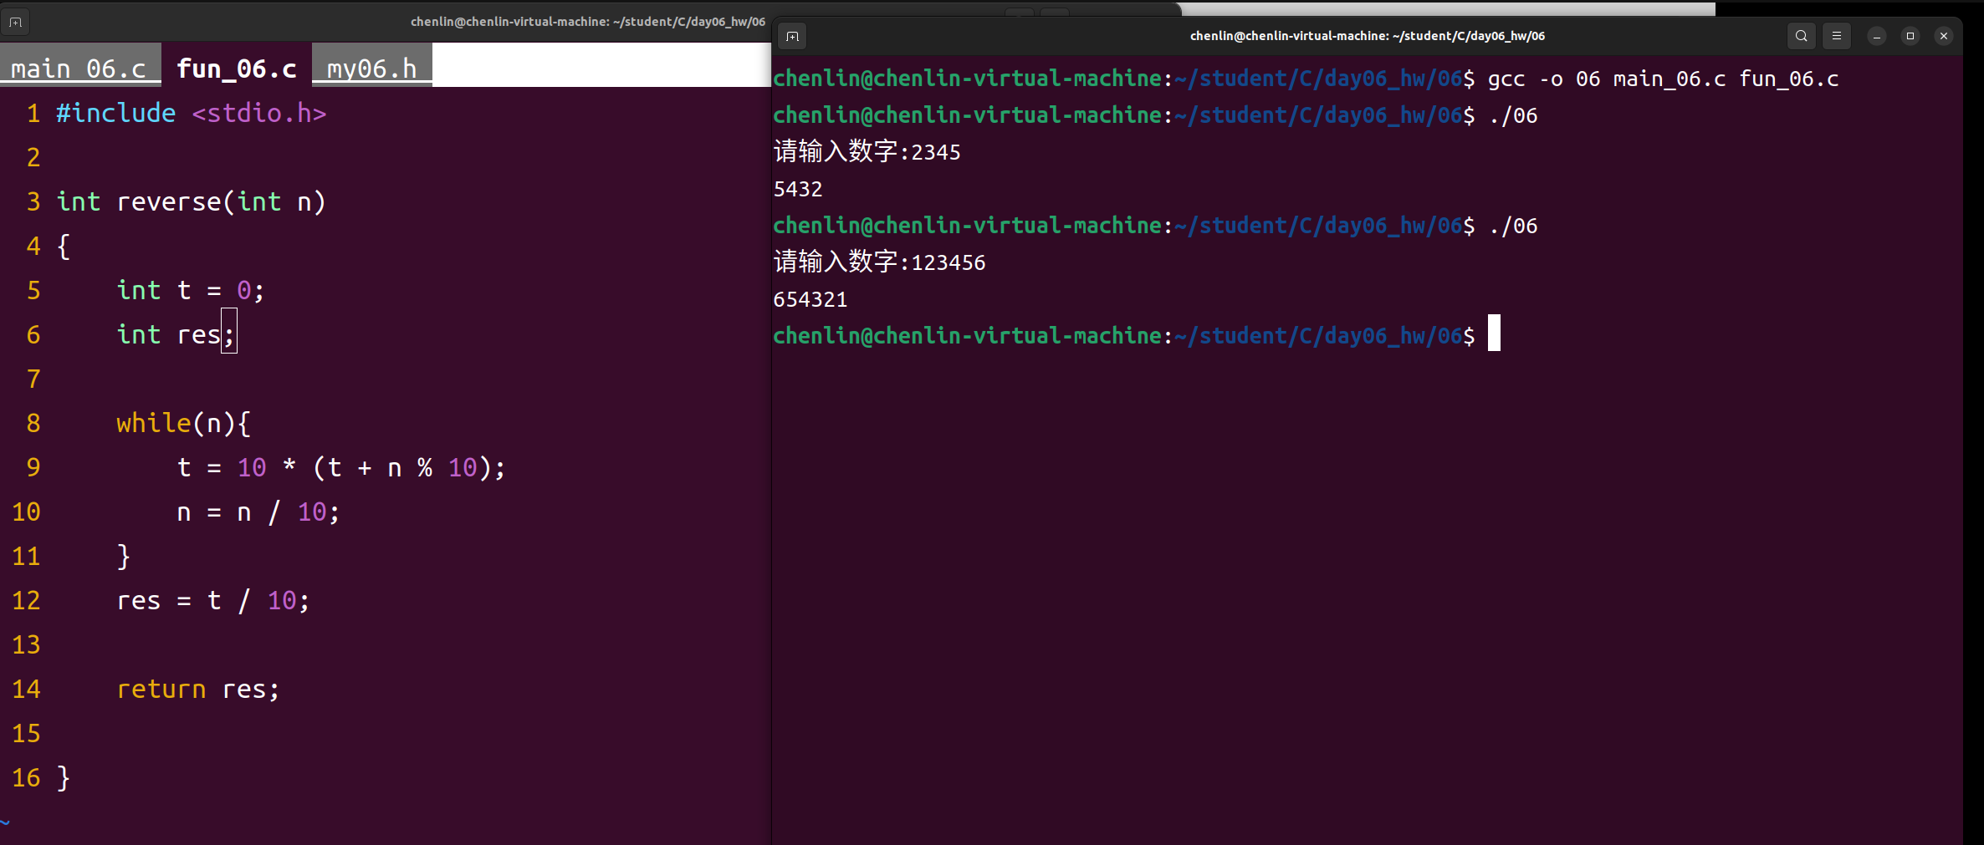Place cursor on 'int res;' line

point(176,334)
